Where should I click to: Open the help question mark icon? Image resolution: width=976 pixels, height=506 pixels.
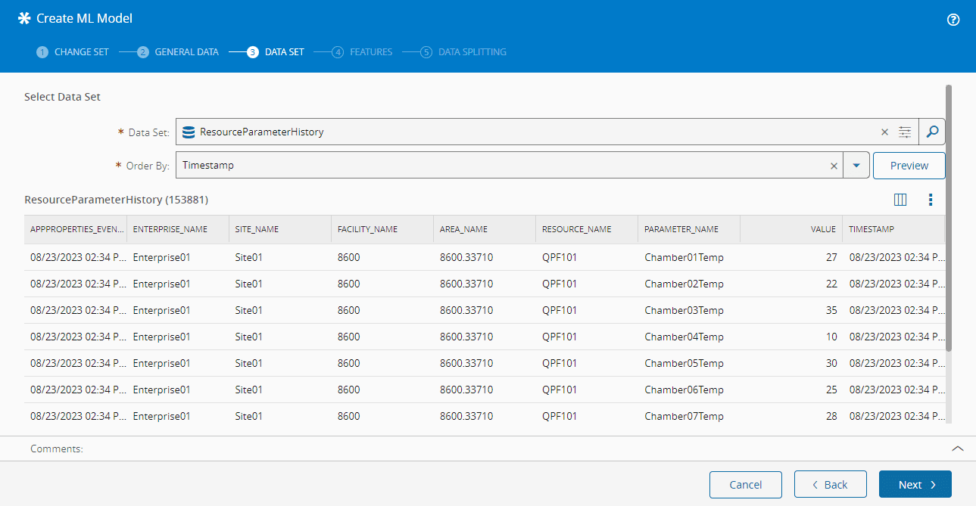point(953,20)
